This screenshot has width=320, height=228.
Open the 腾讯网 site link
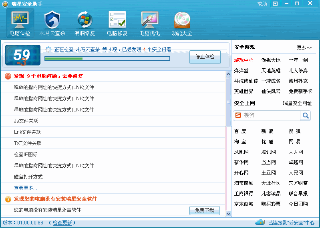pyautogui.click(x=269, y=152)
